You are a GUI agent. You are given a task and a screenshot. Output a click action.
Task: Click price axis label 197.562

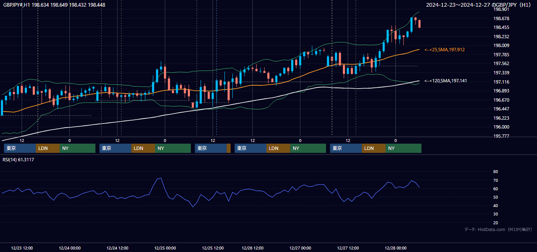pyautogui.click(x=501, y=64)
